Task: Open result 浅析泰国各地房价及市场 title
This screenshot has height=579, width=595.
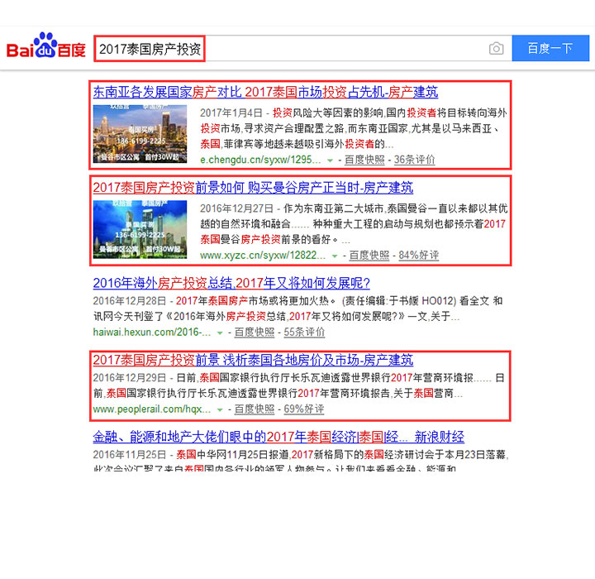Action: [253, 360]
